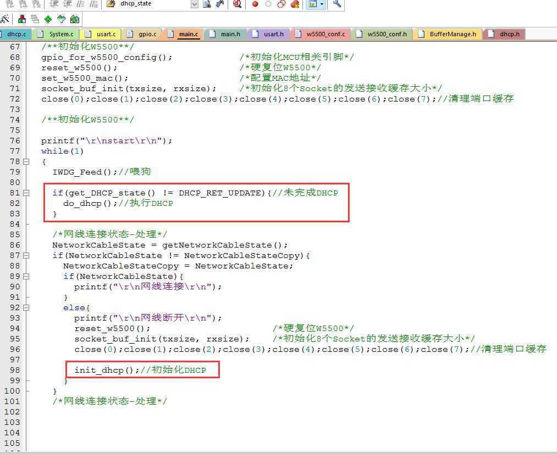The width and height of the screenshot is (557, 454).
Task: Click greyed Manage Multi-Project Workspace icon
Action: tap(35, 19)
